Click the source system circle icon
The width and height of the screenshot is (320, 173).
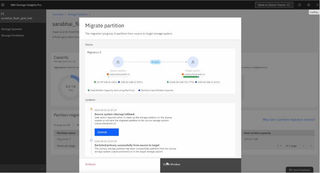coord(118,62)
